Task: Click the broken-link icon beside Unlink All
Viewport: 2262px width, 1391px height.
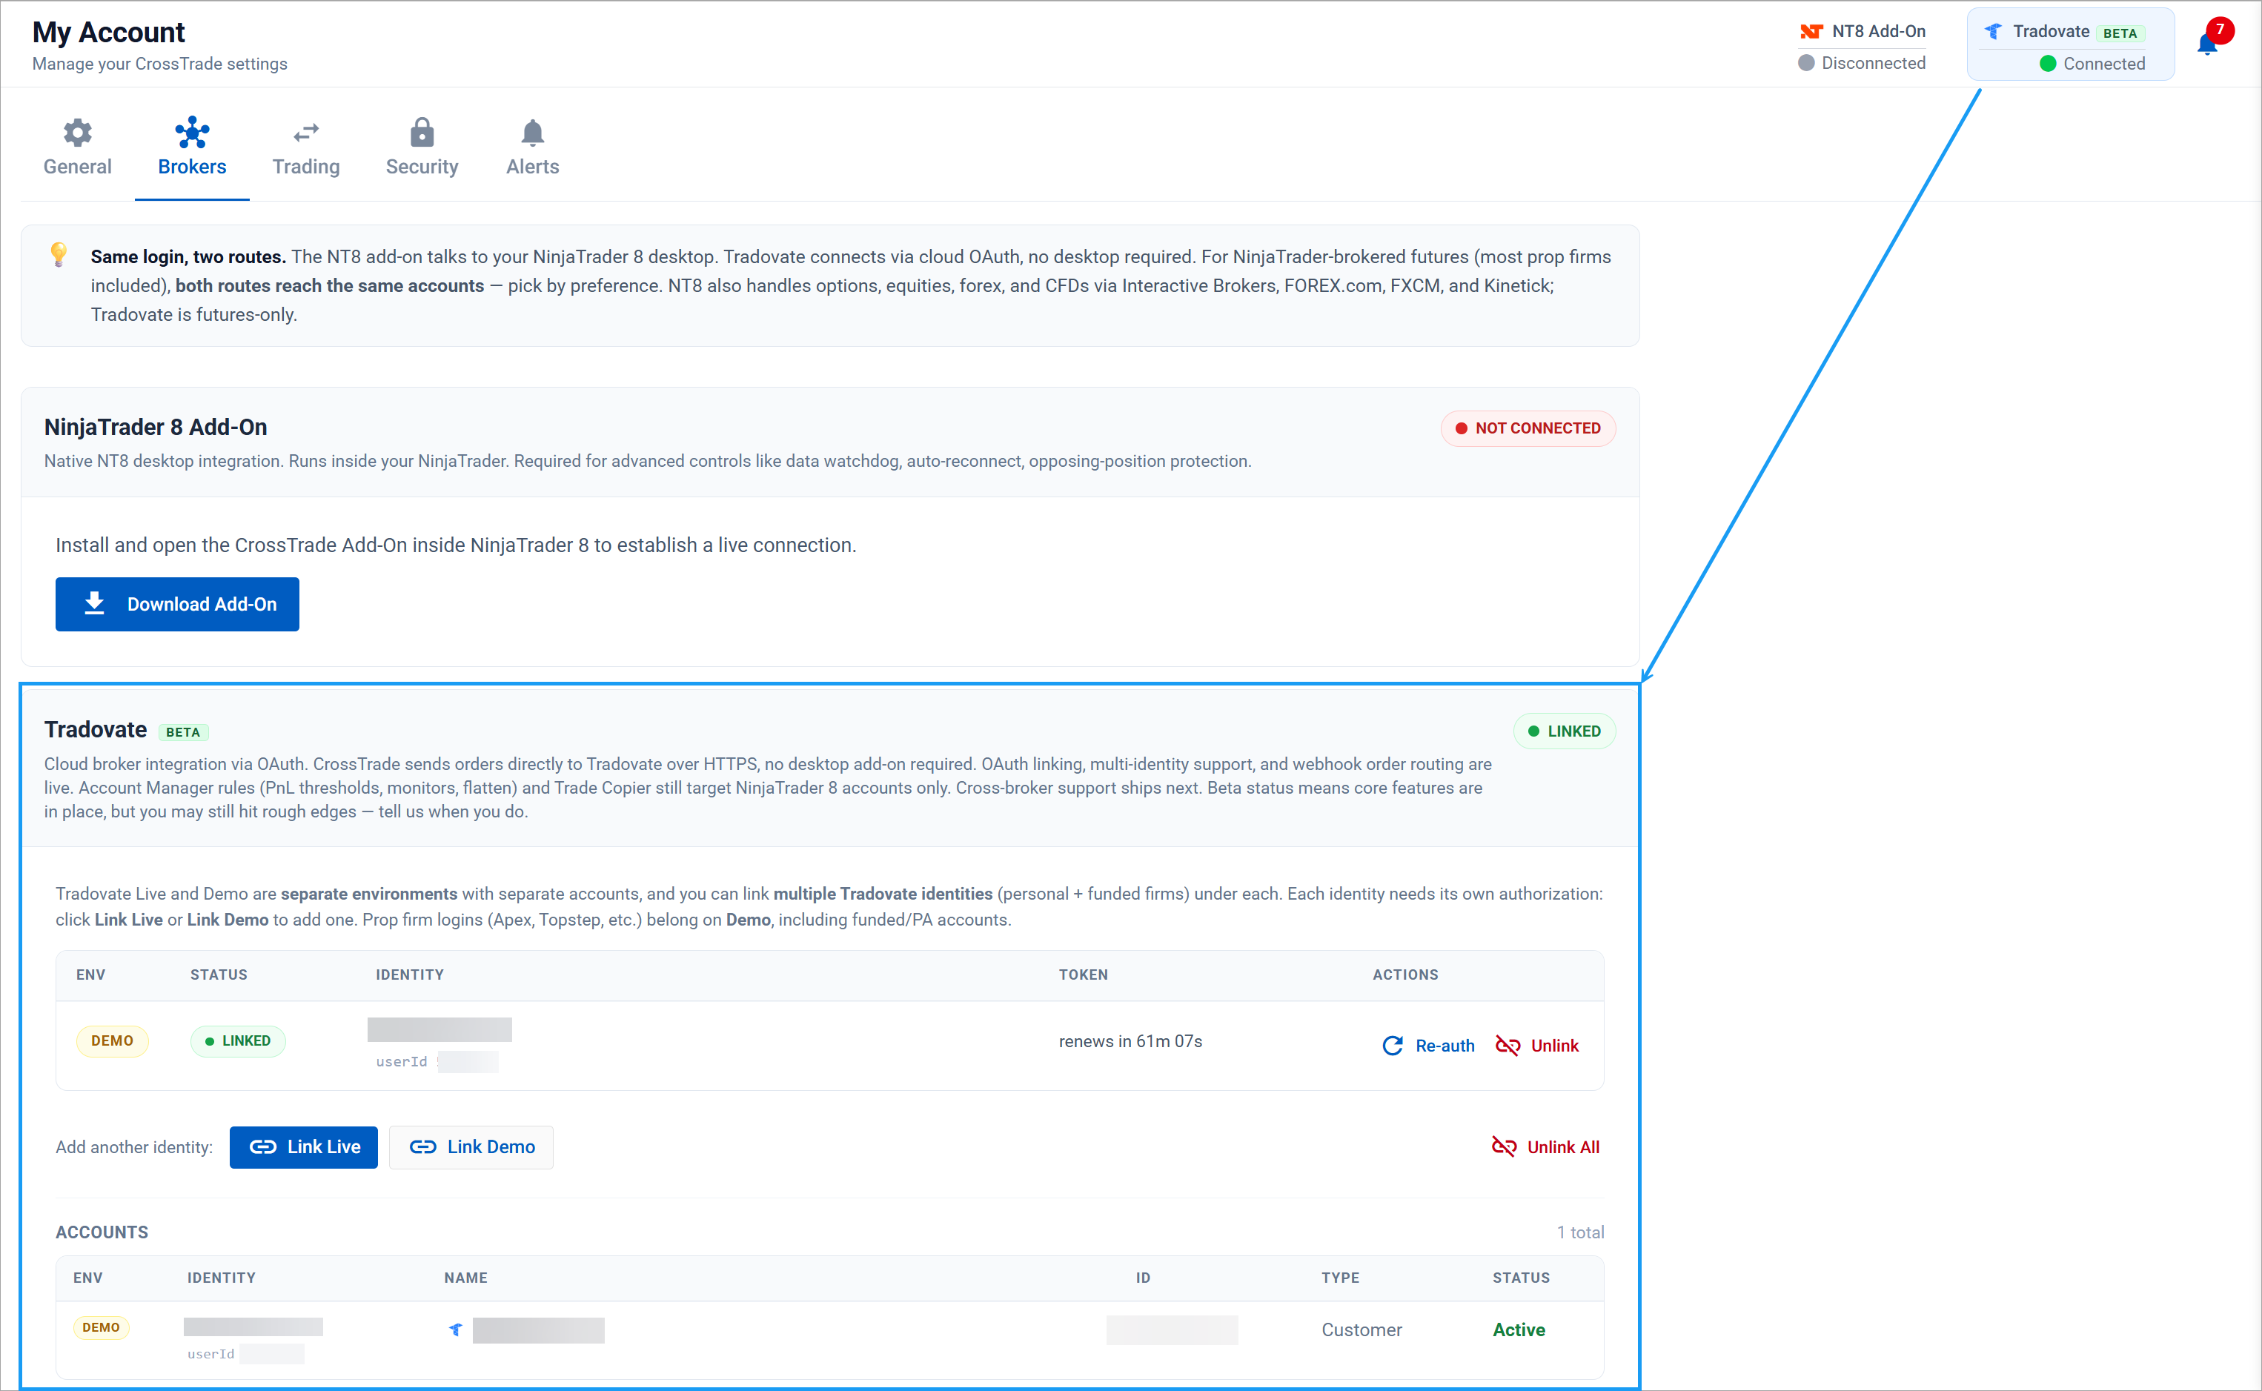Action: (1504, 1147)
